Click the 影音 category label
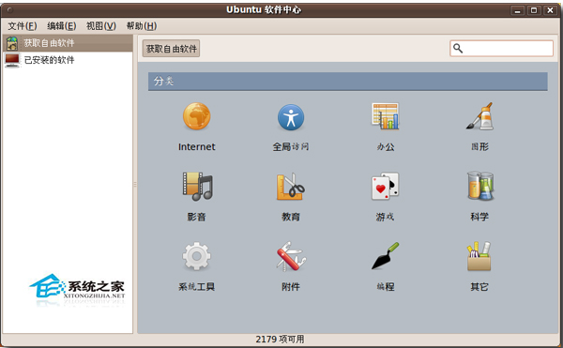Screen dimensions: 563x348 tap(196, 217)
